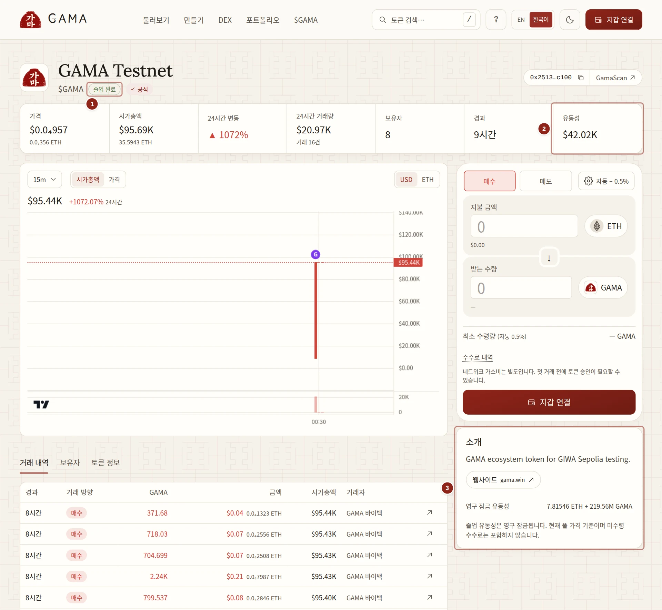Open transaction link for the 2.24K GAMA trade
The image size is (662, 610).
click(430, 576)
